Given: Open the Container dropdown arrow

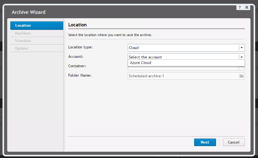Looking at the screenshot, I should point(241,67).
